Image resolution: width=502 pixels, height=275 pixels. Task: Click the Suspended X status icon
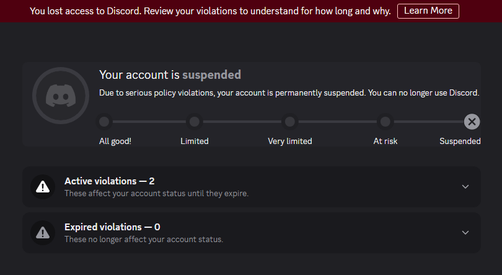tap(472, 122)
